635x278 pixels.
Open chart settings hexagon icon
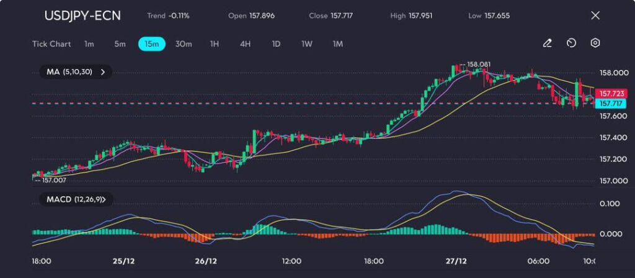tap(595, 43)
